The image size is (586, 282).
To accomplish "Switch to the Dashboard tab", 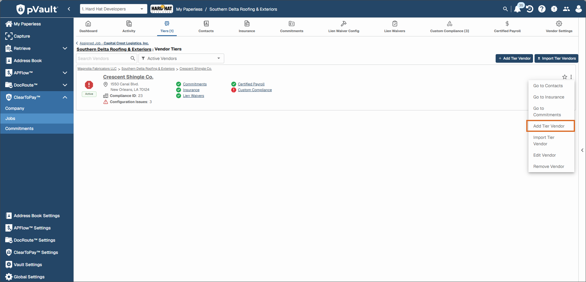I will [x=88, y=27].
